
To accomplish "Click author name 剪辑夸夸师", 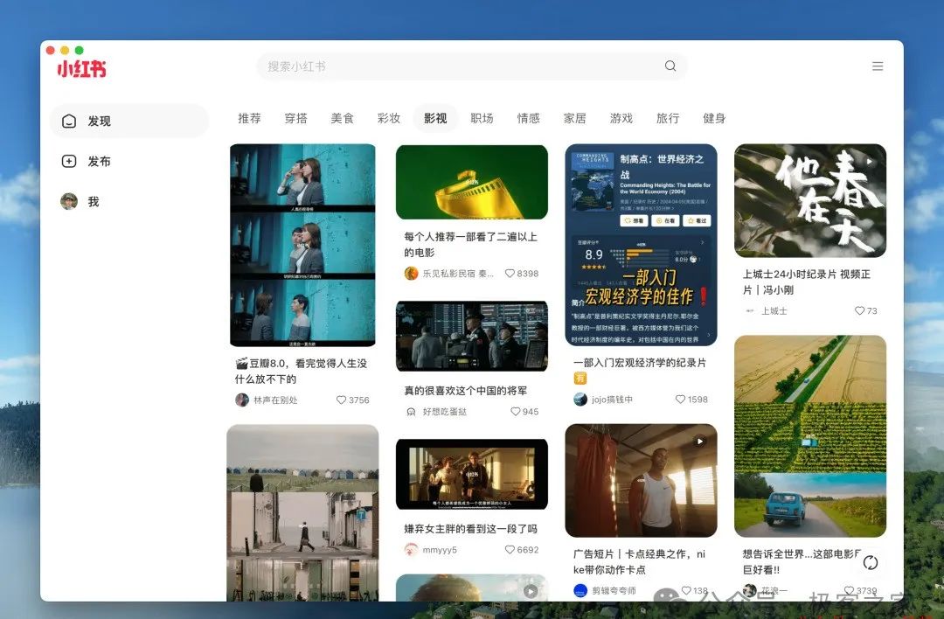I will coord(614,591).
